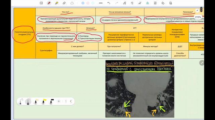Pick the pink color circle
The image size is (215, 120).
coord(88,3)
